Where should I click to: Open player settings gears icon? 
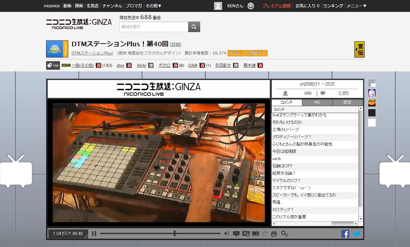[285, 234]
